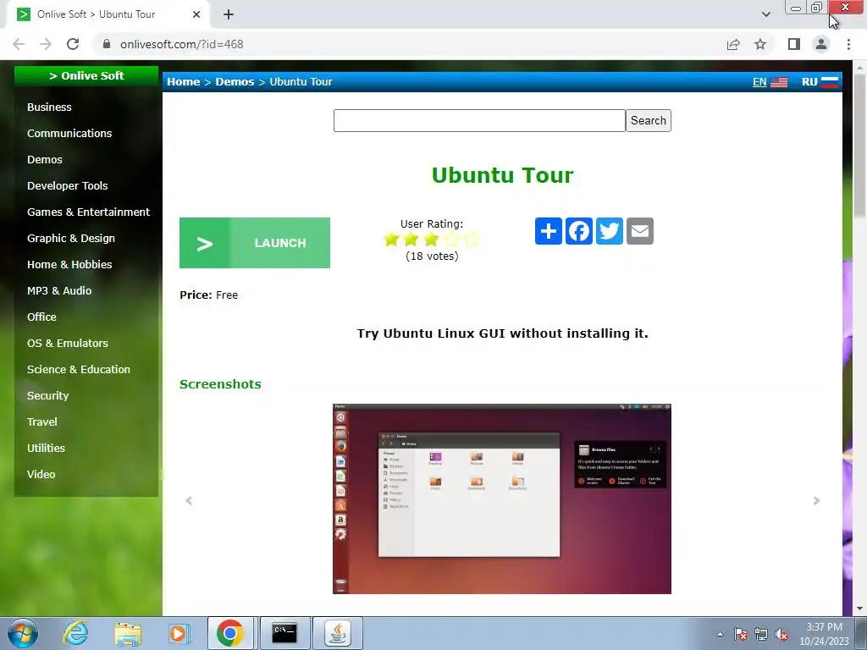Rate with the second star
Image resolution: width=867 pixels, height=650 pixels.
(411, 240)
